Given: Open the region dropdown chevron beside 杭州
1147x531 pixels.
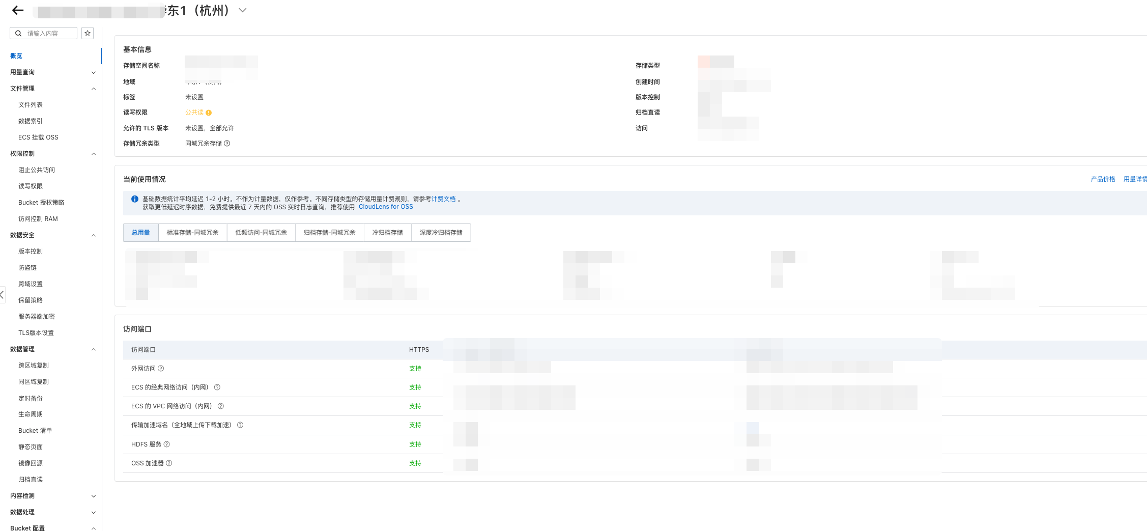Looking at the screenshot, I should [x=243, y=10].
